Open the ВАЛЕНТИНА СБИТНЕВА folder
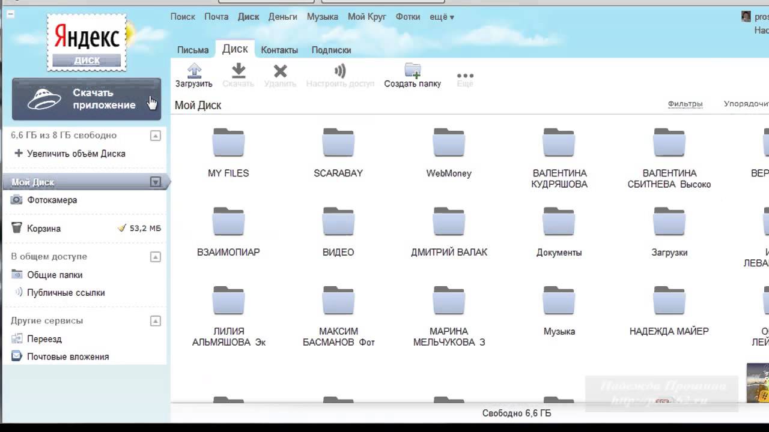Image resolution: width=769 pixels, height=432 pixels. pyautogui.click(x=669, y=143)
